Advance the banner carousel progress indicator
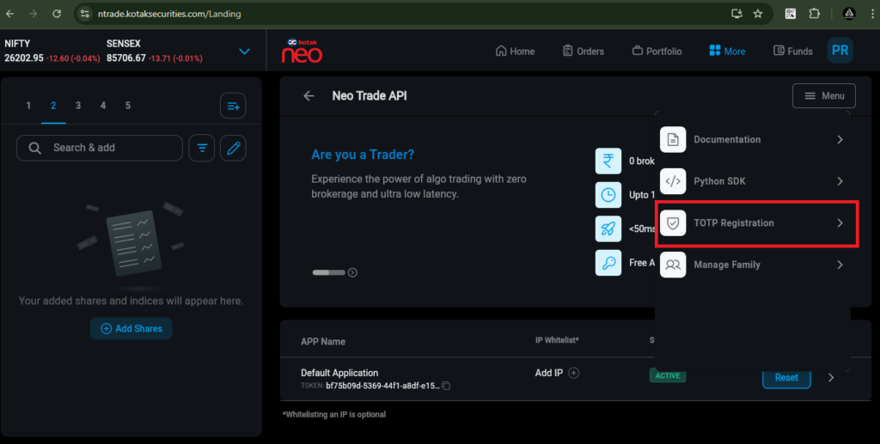 tap(352, 273)
